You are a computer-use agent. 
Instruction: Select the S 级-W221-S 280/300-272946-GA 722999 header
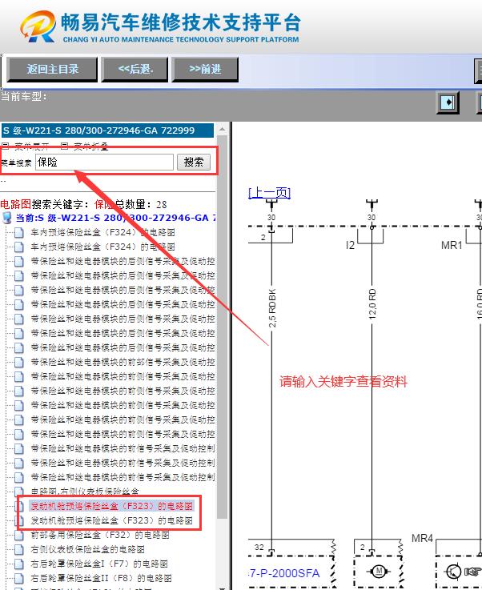[107, 130]
